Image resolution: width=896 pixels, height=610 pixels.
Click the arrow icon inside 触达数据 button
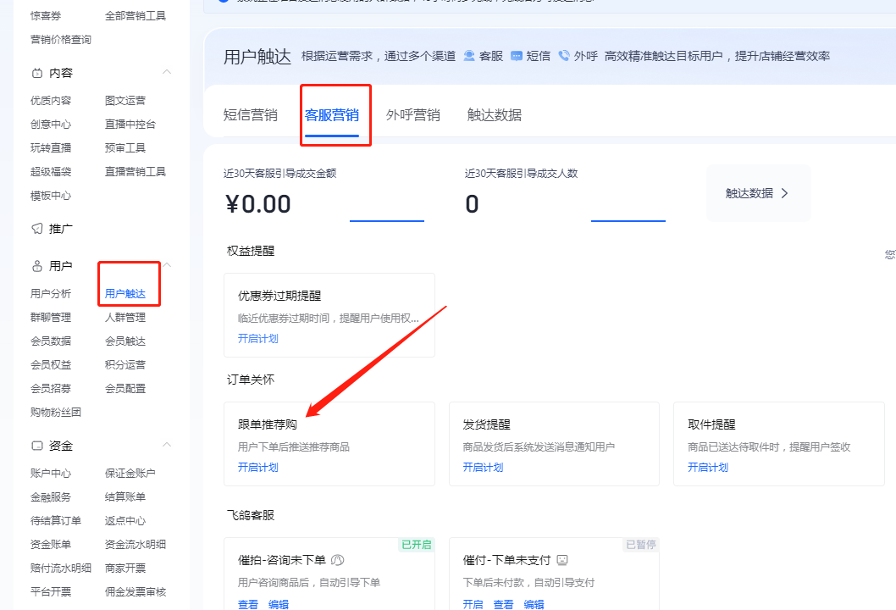coord(784,192)
